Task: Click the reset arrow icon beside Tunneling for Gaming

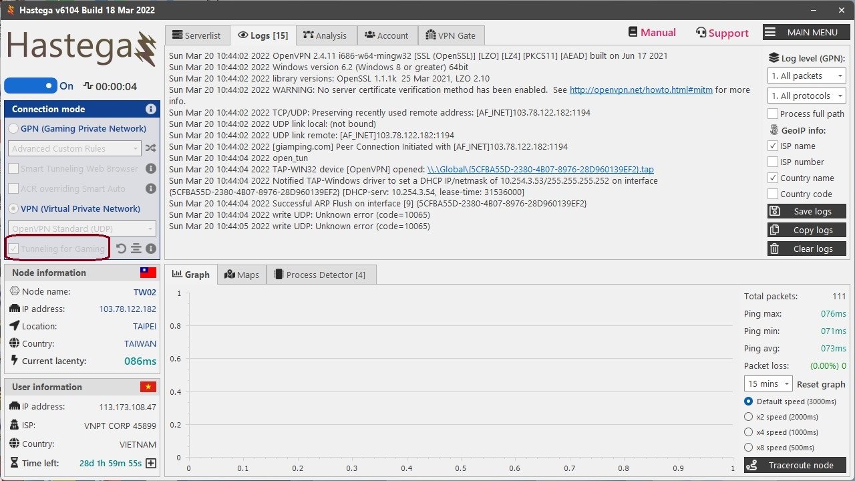Action: [x=121, y=249]
